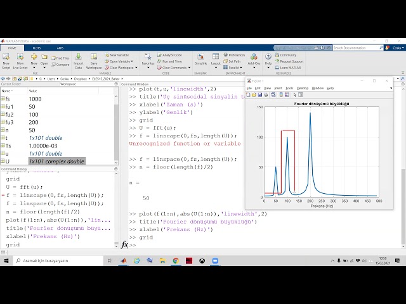
Task: Create a New Script from toolstrip
Action: (6, 61)
